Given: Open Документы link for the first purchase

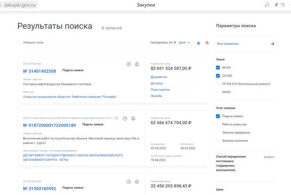Looking at the screenshot, I should click(x=159, y=77).
